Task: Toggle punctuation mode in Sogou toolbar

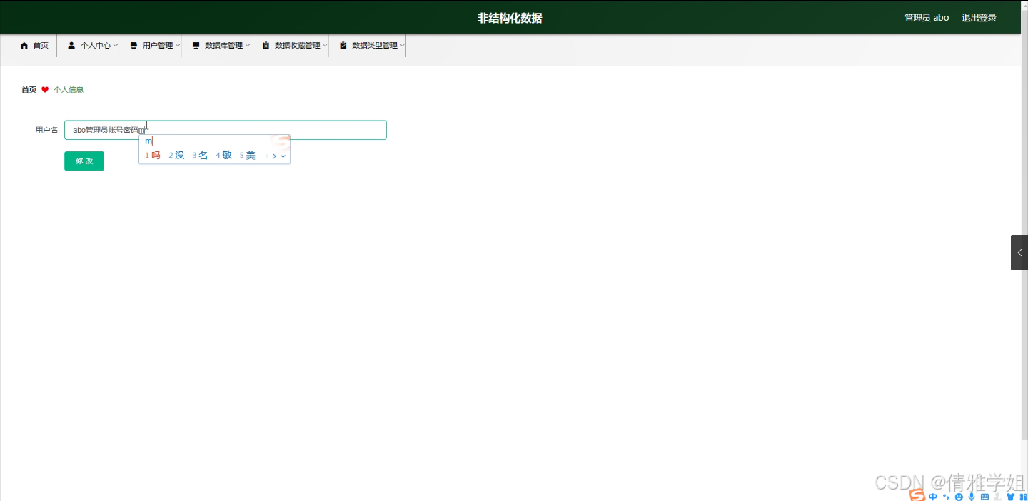Action: coord(946,496)
